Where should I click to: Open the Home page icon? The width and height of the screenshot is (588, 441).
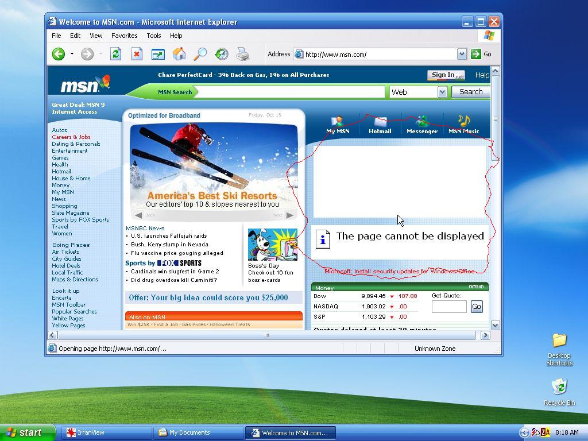179,54
